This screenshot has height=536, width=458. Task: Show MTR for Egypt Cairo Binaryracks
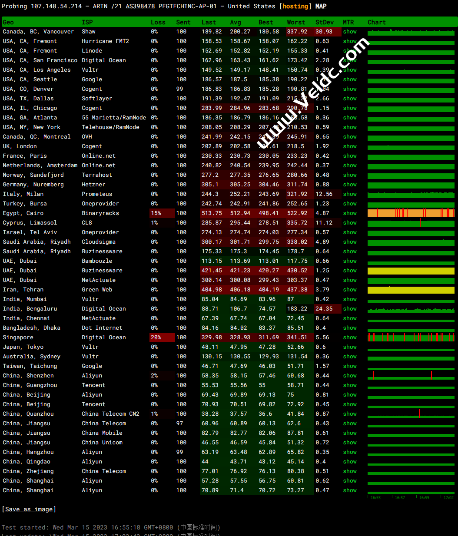pyautogui.click(x=349, y=213)
